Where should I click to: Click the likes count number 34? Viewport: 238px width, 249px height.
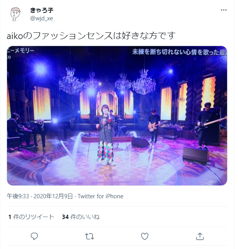pyautogui.click(x=65, y=217)
